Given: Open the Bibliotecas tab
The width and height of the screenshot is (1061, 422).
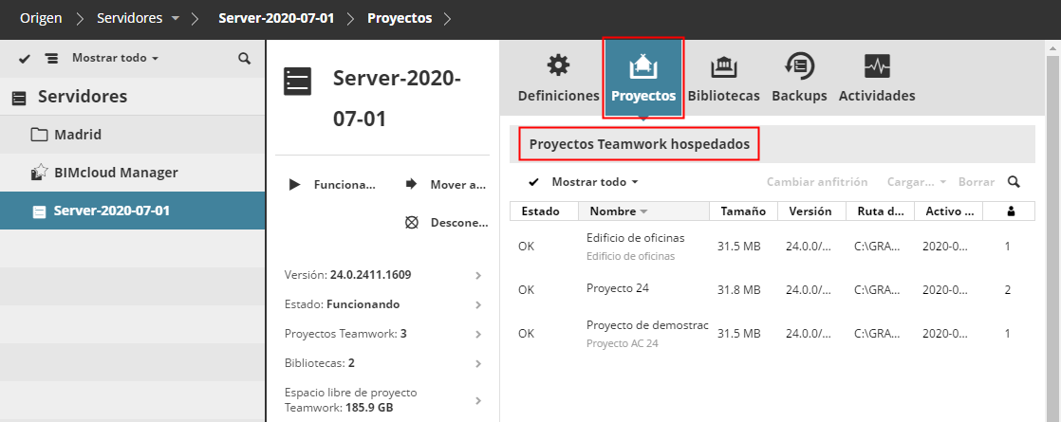Looking at the screenshot, I should (723, 78).
